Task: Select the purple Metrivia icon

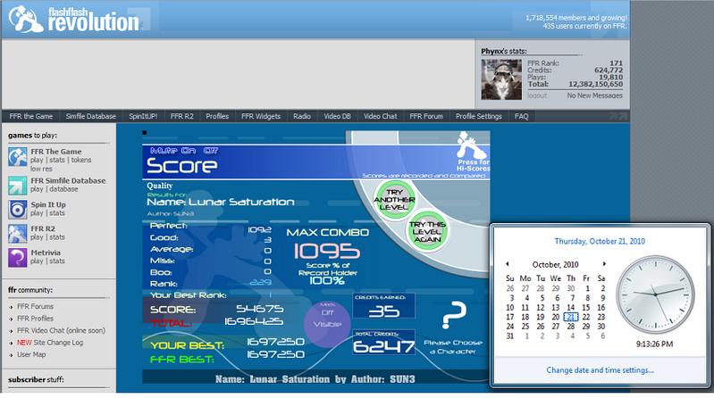Action: tap(17, 257)
